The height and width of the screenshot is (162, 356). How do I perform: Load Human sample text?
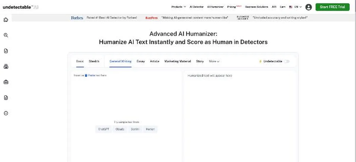click(x=150, y=129)
